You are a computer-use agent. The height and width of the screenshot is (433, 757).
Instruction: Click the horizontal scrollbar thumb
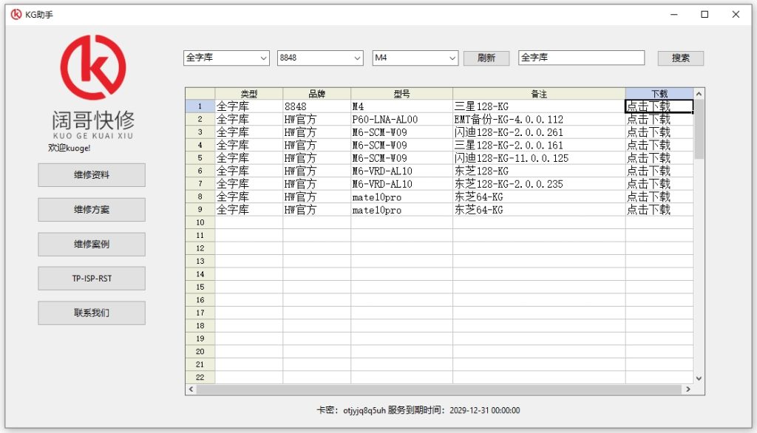point(439,389)
